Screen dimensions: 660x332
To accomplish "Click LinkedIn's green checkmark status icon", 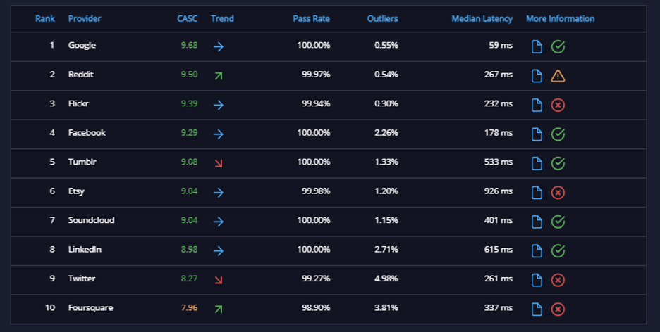I will click(x=558, y=251).
